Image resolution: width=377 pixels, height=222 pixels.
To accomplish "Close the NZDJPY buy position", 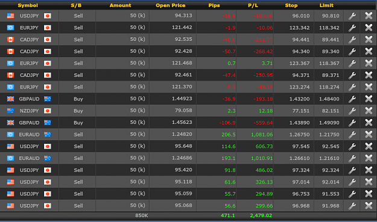I will pos(369,111).
